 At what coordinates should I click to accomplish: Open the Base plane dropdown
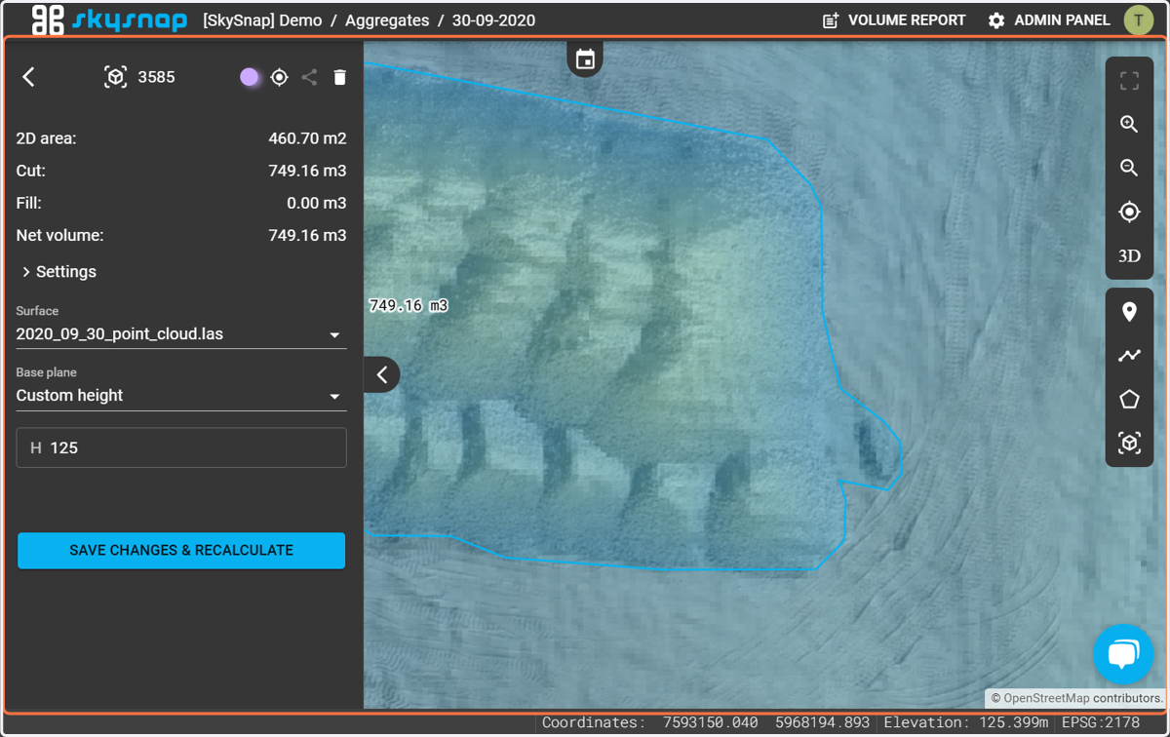point(181,396)
